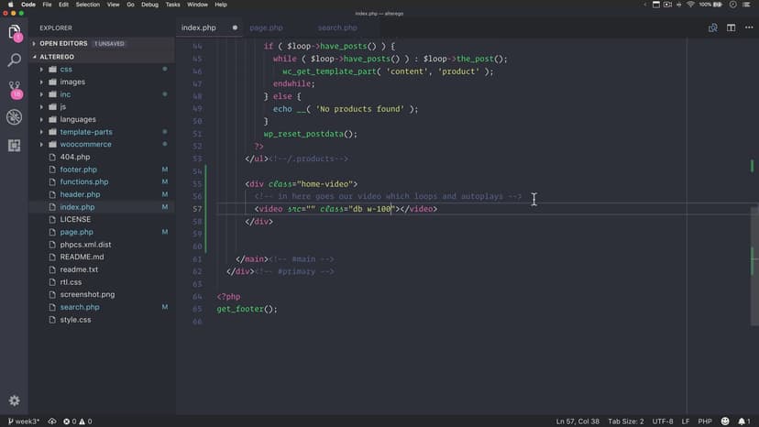Open the Debug view icon
The height and width of the screenshot is (427, 759).
tap(14, 117)
